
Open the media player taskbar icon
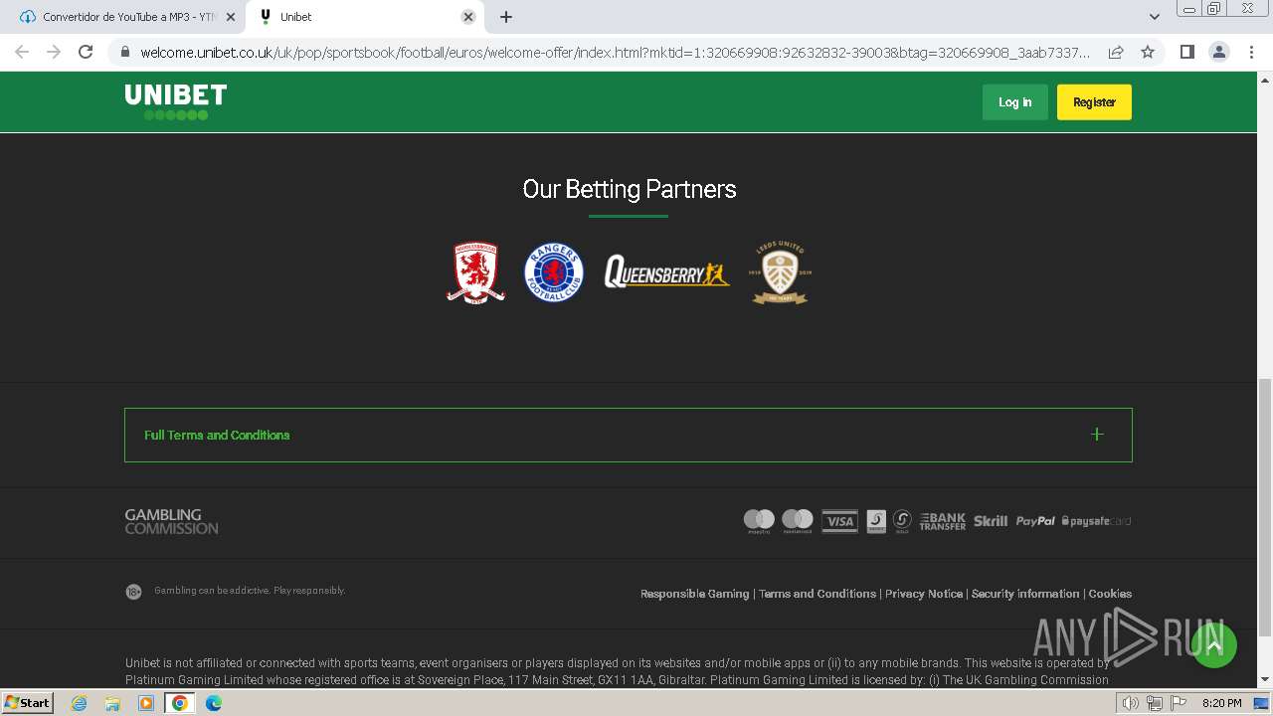(146, 703)
